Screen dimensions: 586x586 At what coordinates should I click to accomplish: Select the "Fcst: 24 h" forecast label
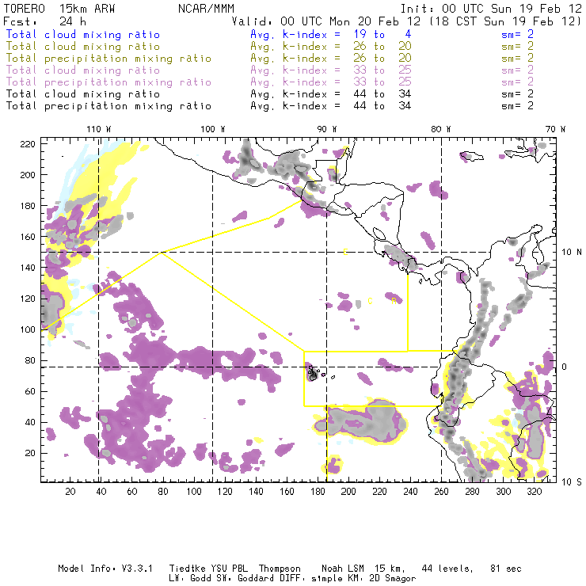coord(45,21)
